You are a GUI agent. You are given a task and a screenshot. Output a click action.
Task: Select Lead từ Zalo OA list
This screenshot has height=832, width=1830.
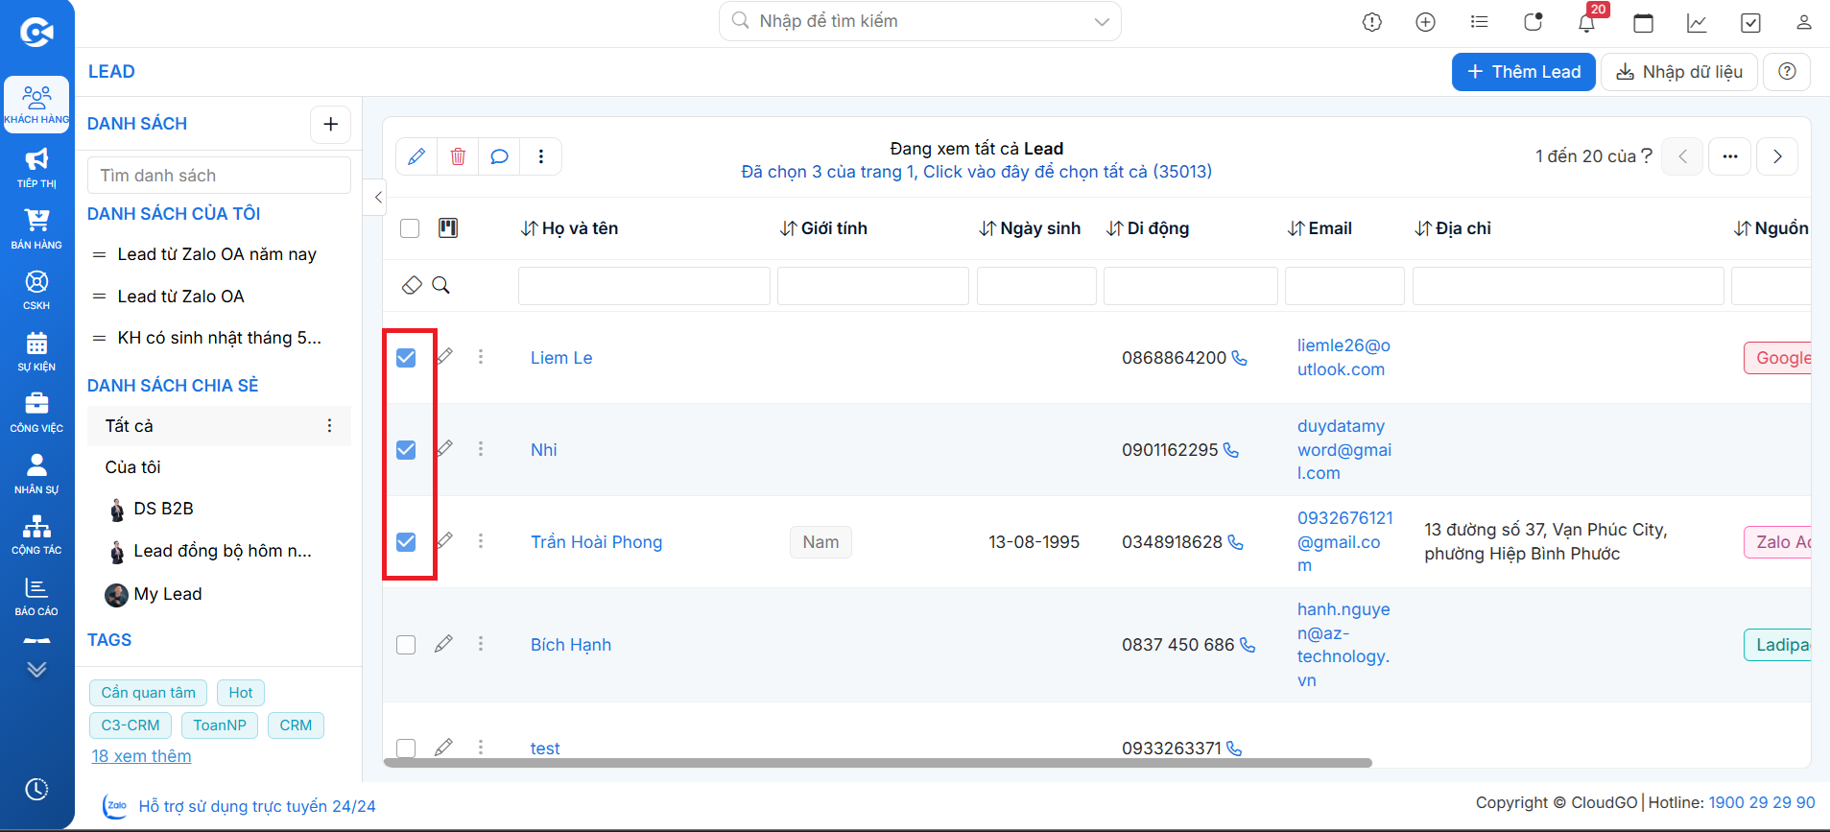coord(181,297)
